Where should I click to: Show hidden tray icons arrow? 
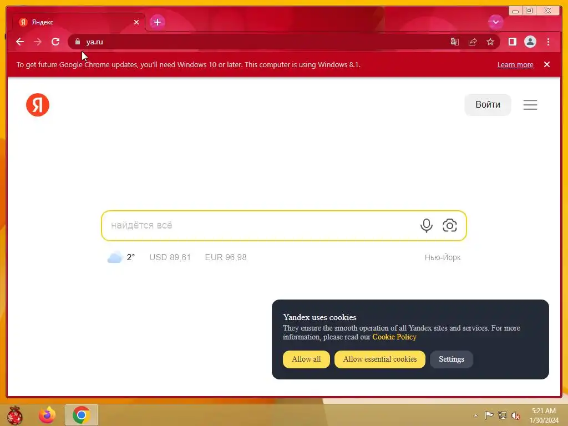tap(475, 415)
